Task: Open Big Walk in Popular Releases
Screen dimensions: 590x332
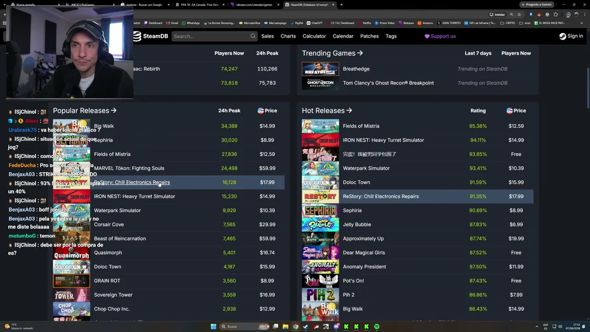Action: (x=104, y=126)
